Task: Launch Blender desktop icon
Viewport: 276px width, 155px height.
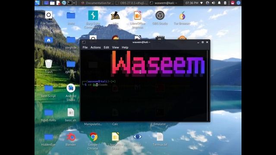Action: tap(71, 139)
